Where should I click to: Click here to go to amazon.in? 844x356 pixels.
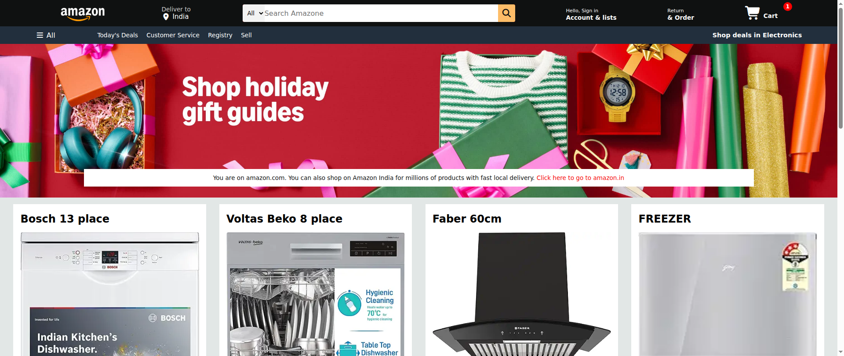click(580, 178)
